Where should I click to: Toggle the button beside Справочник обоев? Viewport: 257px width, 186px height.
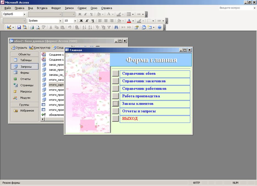115,73
